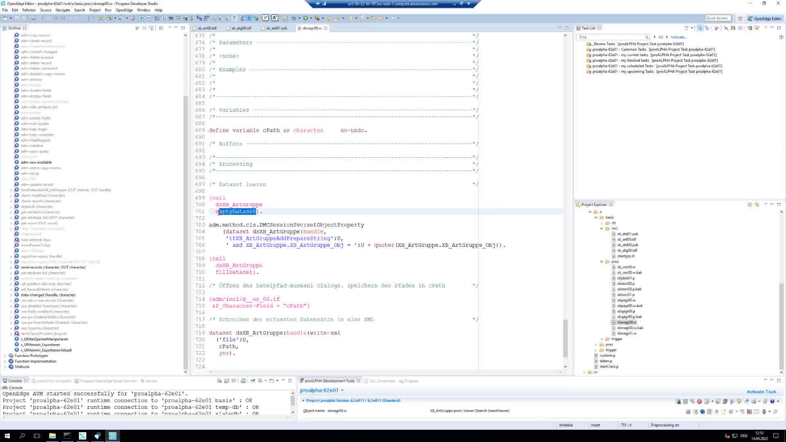Click the 'All' filter link in Task List

(x=660, y=37)
